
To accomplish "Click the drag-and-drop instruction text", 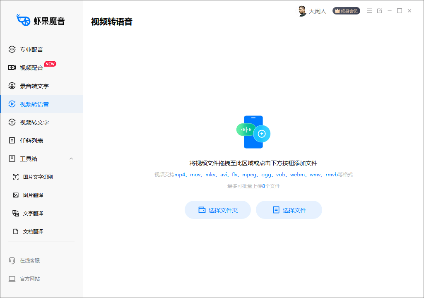I will click(x=253, y=163).
